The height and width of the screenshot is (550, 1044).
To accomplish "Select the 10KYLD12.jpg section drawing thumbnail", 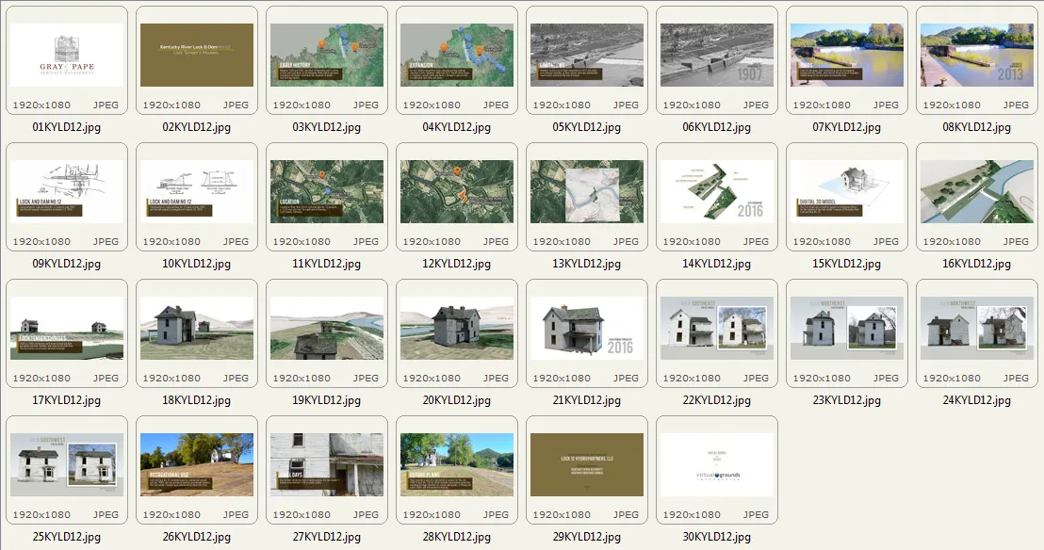I will pos(197,192).
